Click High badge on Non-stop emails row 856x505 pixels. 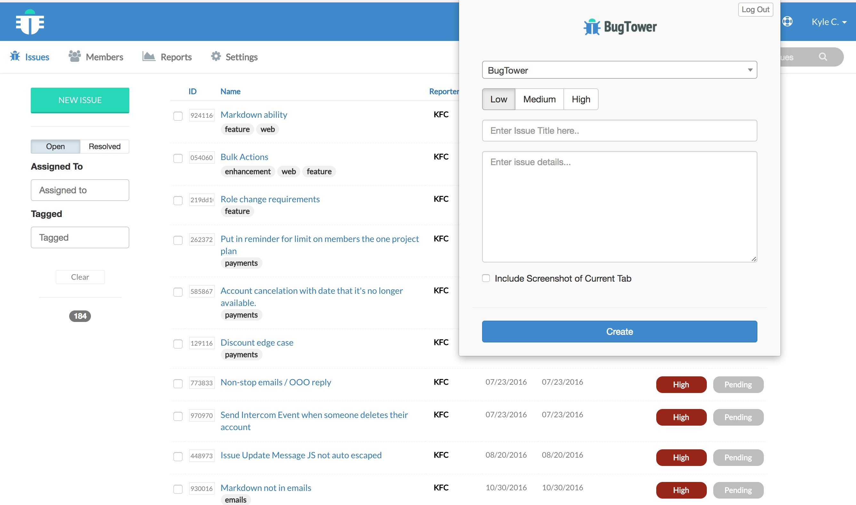pyautogui.click(x=681, y=385)
